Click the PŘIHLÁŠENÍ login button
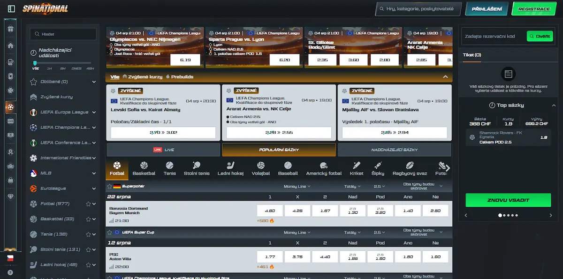 [x=486, y=9]
